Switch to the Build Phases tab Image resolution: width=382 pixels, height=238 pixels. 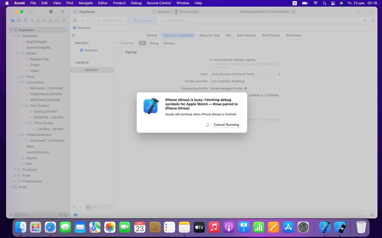271,35
